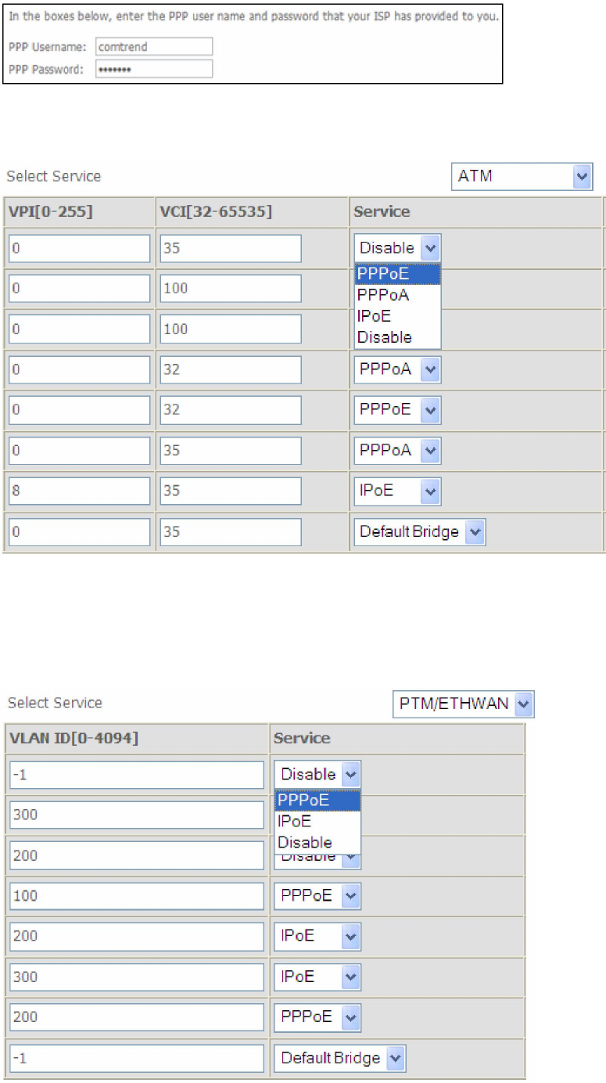The image size is (606, 1083).
Task: Expand Disable service dropdown in first ATM row
Action: pyautogui.click(x=397, y=248)
